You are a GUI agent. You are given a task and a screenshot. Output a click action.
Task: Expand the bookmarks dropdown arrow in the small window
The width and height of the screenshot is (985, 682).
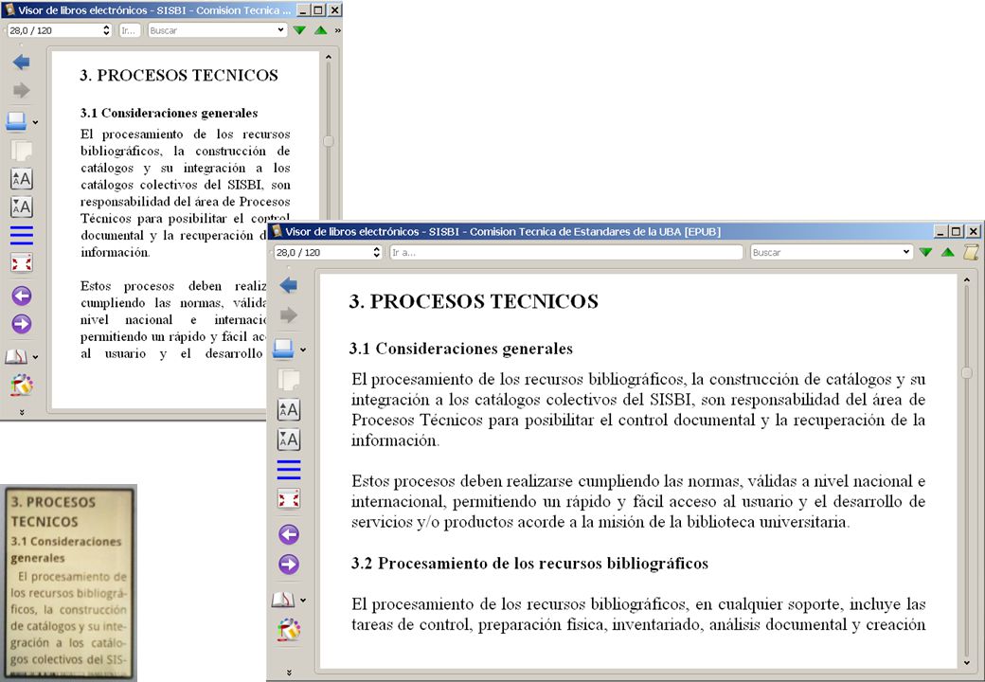[35, 357]
